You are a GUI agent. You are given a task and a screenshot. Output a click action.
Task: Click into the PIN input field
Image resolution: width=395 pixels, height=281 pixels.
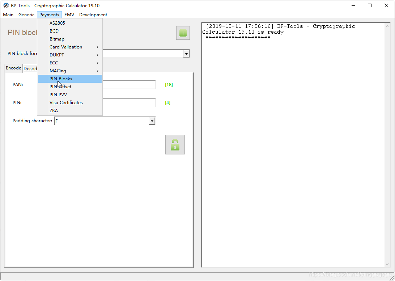(x=129, y=103)
